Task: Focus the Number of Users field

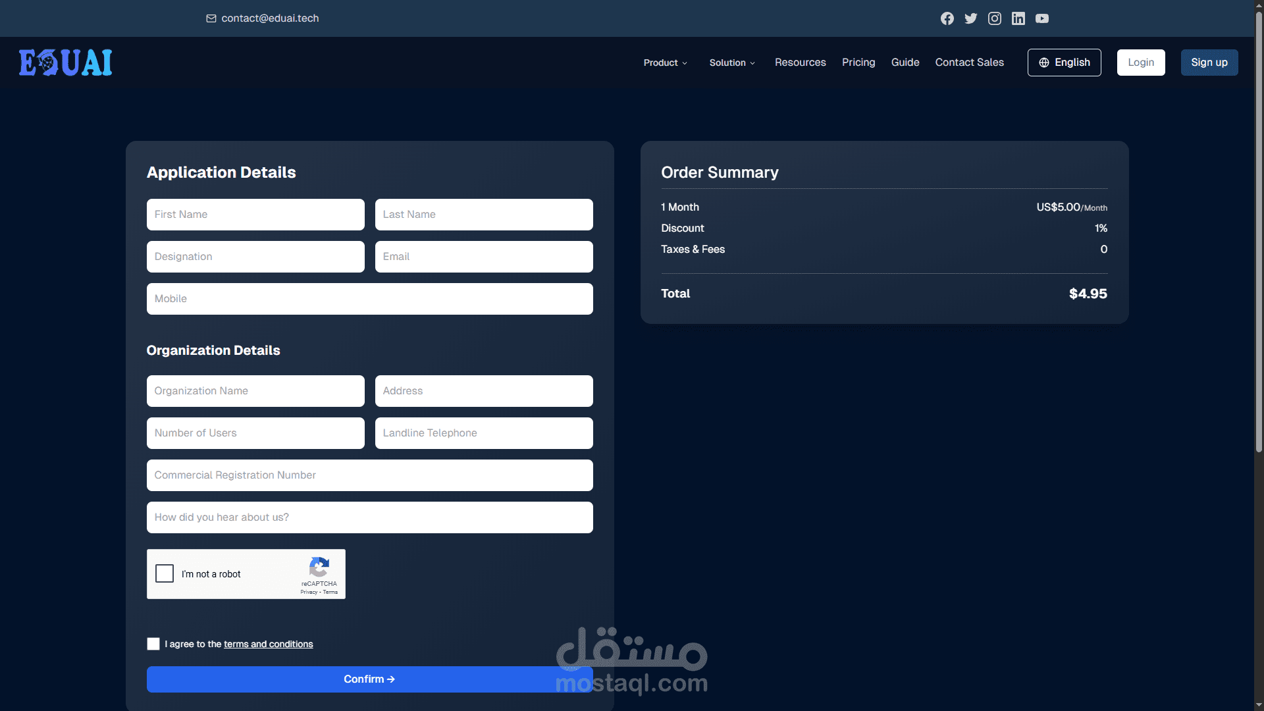Action: pos(255,433)
